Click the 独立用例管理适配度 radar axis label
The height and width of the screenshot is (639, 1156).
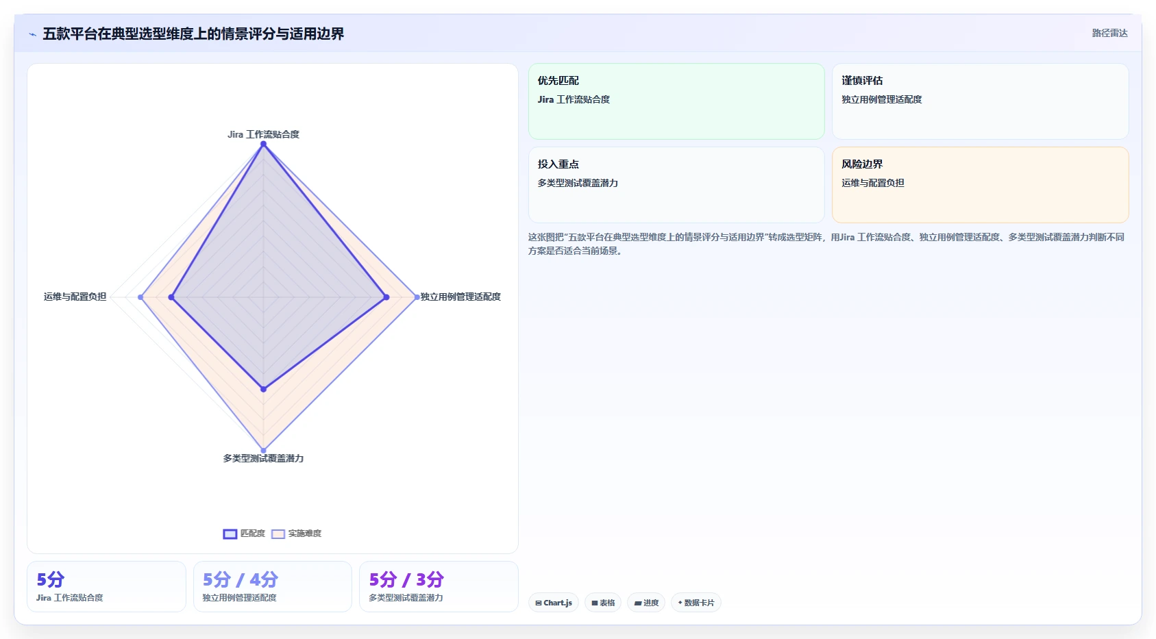tap(460, 297)
